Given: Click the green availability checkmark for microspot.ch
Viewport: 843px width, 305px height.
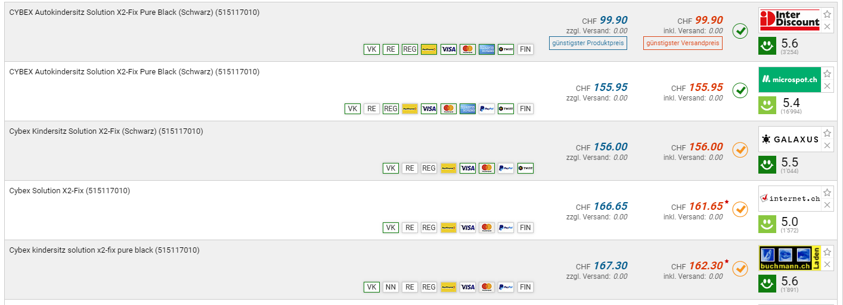Looking at the screenshot, I should pyautogui.click(x=740, y=90).
